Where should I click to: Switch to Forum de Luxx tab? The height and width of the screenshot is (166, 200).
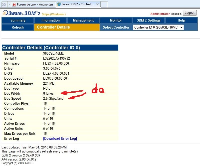click(33, 5)
